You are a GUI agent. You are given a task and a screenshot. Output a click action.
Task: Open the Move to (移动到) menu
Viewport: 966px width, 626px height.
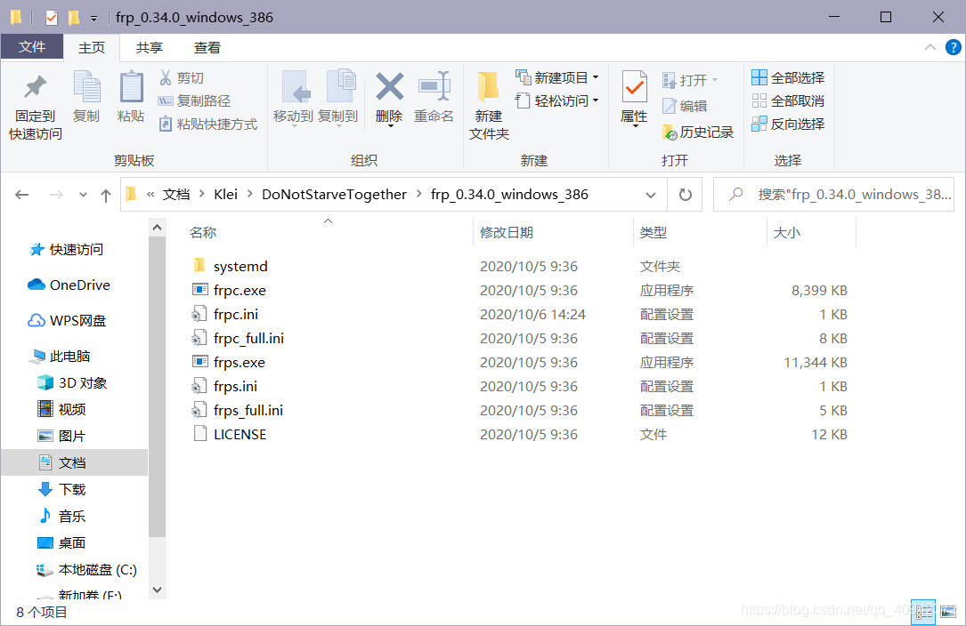click(x=293, y=98)
